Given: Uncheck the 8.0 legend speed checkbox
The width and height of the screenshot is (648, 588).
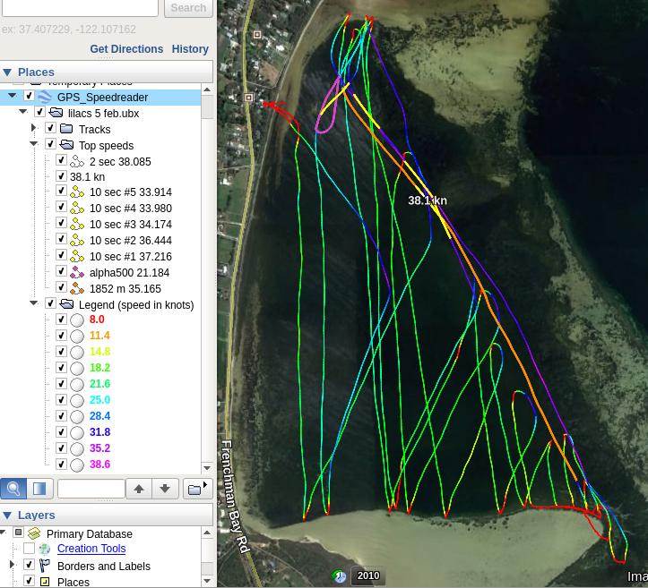Looking at the screenshot, I should coord(61,320).
